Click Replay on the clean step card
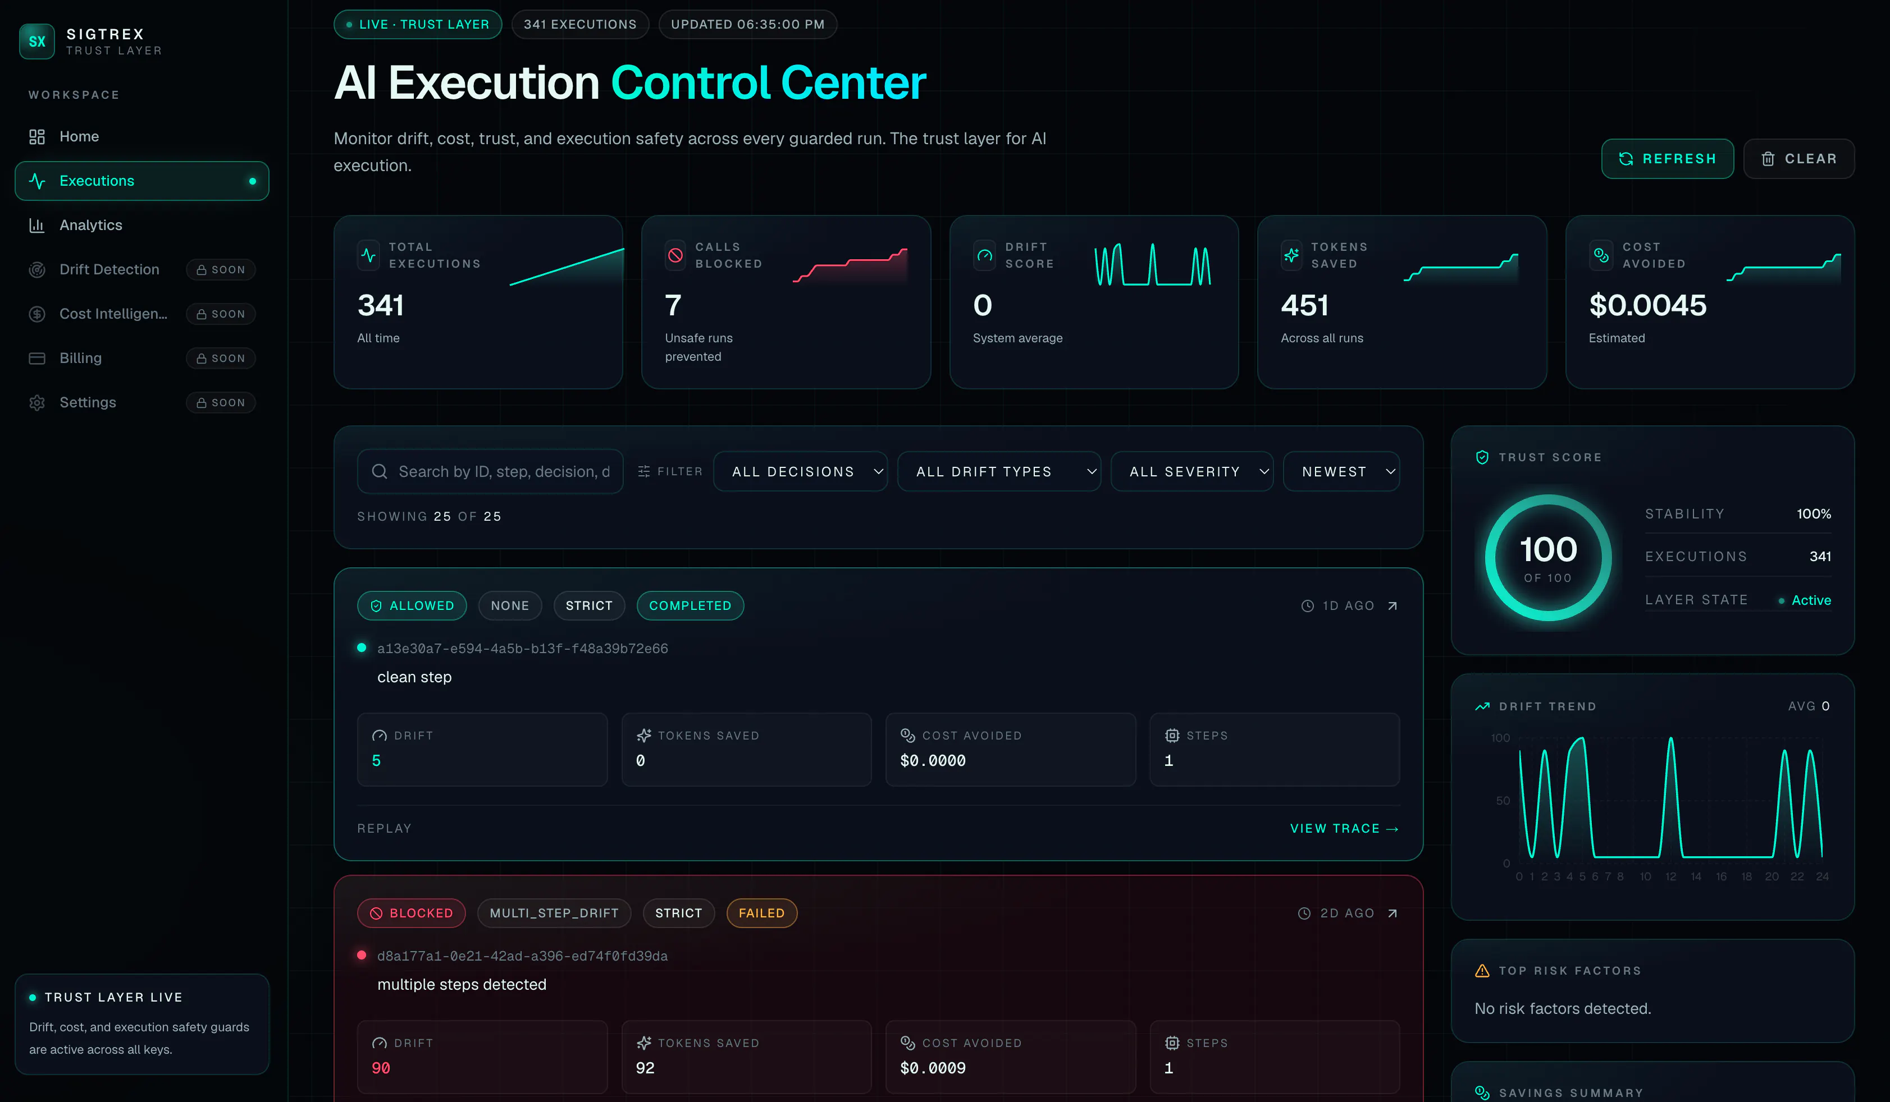This screenshot has height=1102, width=1890. click(384, 828)
